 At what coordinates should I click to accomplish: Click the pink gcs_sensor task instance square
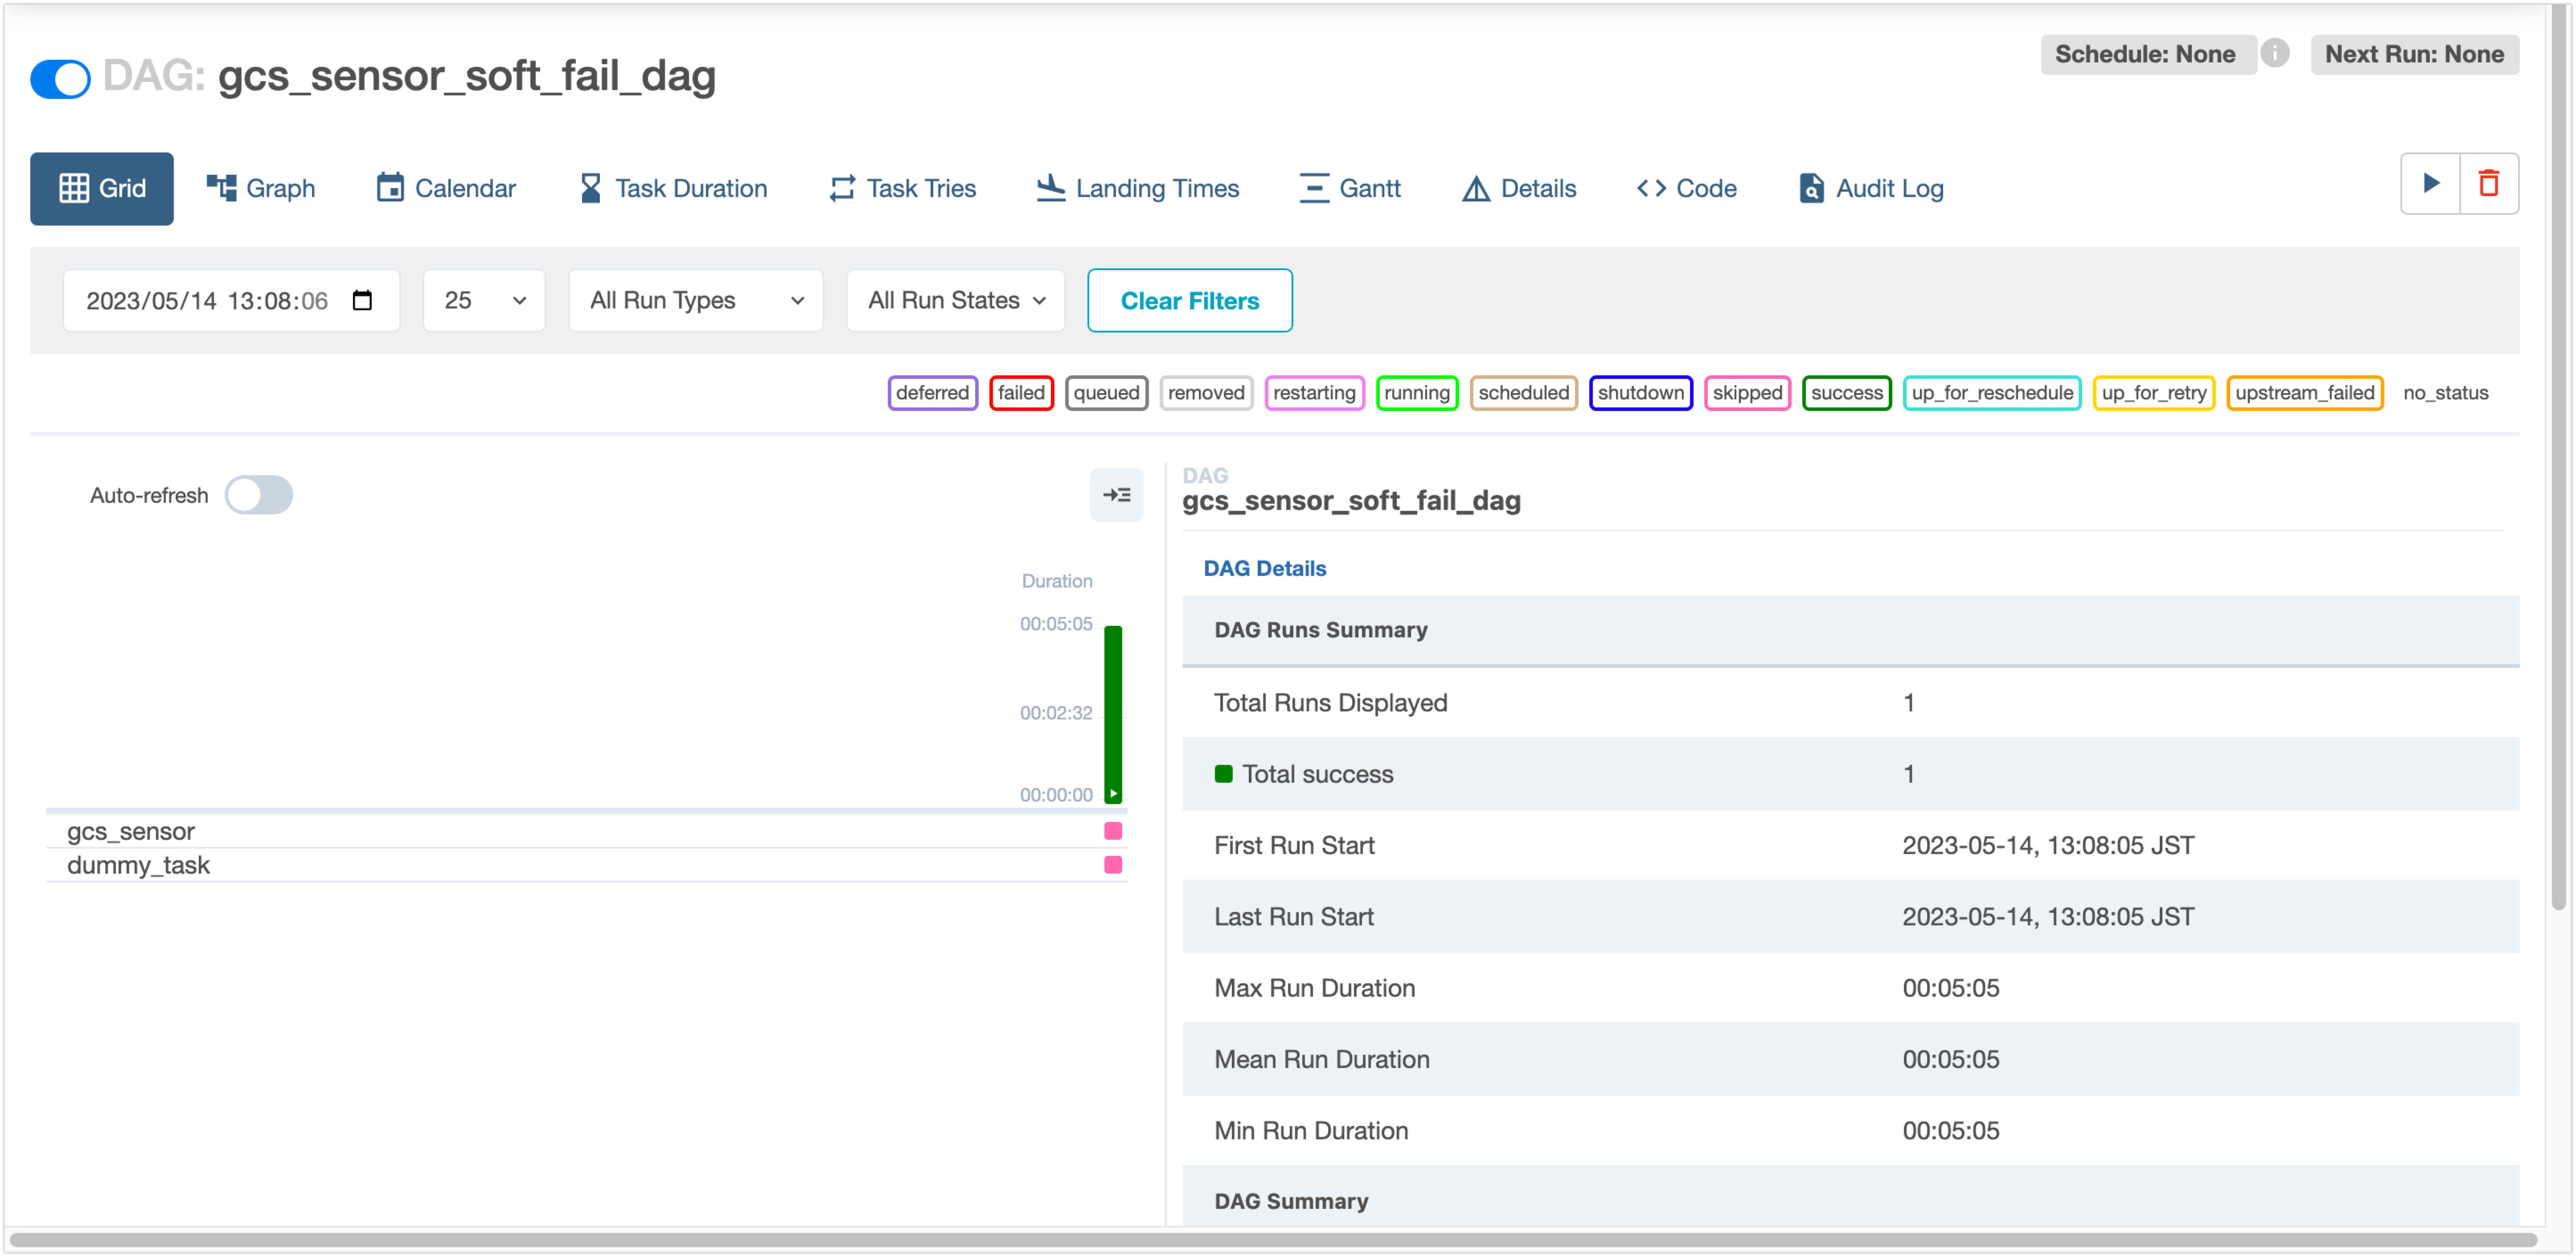coord(1113,831)
